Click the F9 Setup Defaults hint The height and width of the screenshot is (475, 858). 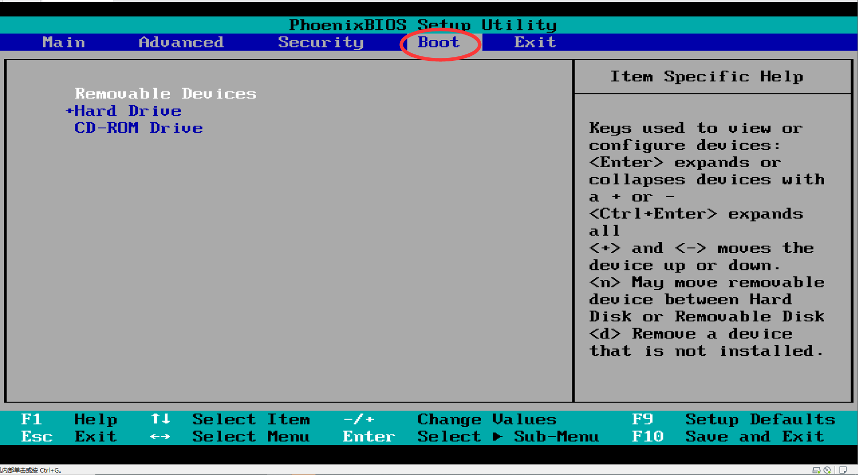[733, 419]
